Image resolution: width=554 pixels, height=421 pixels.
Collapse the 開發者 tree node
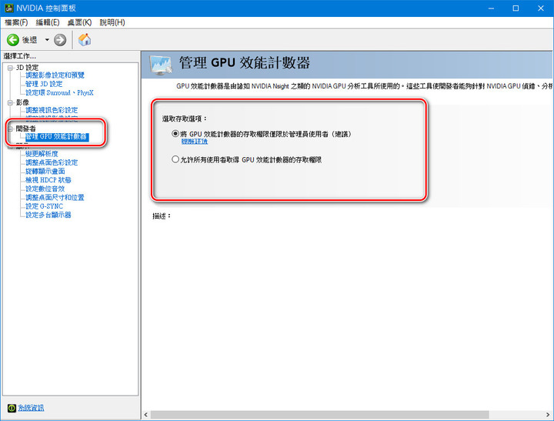coord(10,129)
